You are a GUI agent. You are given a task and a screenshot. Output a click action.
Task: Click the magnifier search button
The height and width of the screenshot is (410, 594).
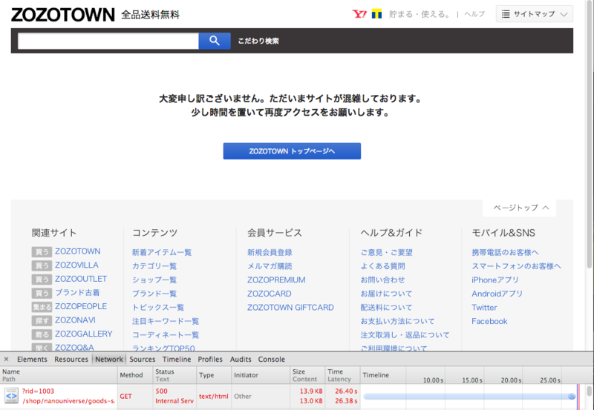coord(215,41)
